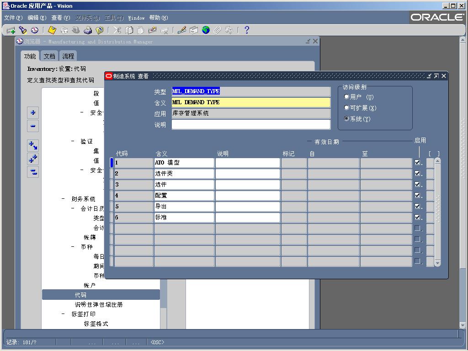Collapse the 验证 tree node

click(x=73, y=141)
